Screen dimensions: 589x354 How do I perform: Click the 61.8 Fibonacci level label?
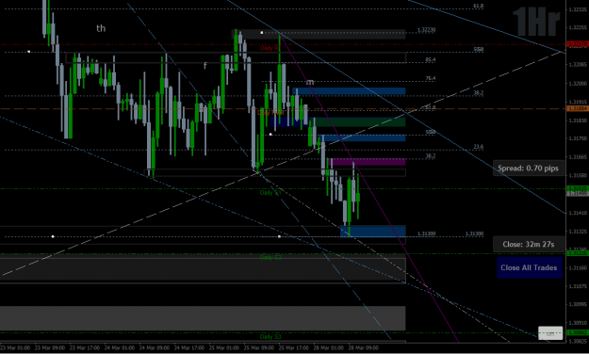478,6
